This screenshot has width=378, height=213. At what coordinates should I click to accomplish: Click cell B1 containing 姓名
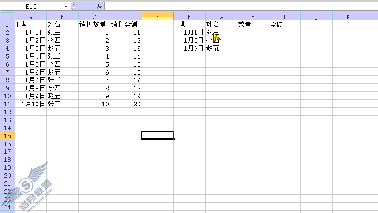coord(63,24)
